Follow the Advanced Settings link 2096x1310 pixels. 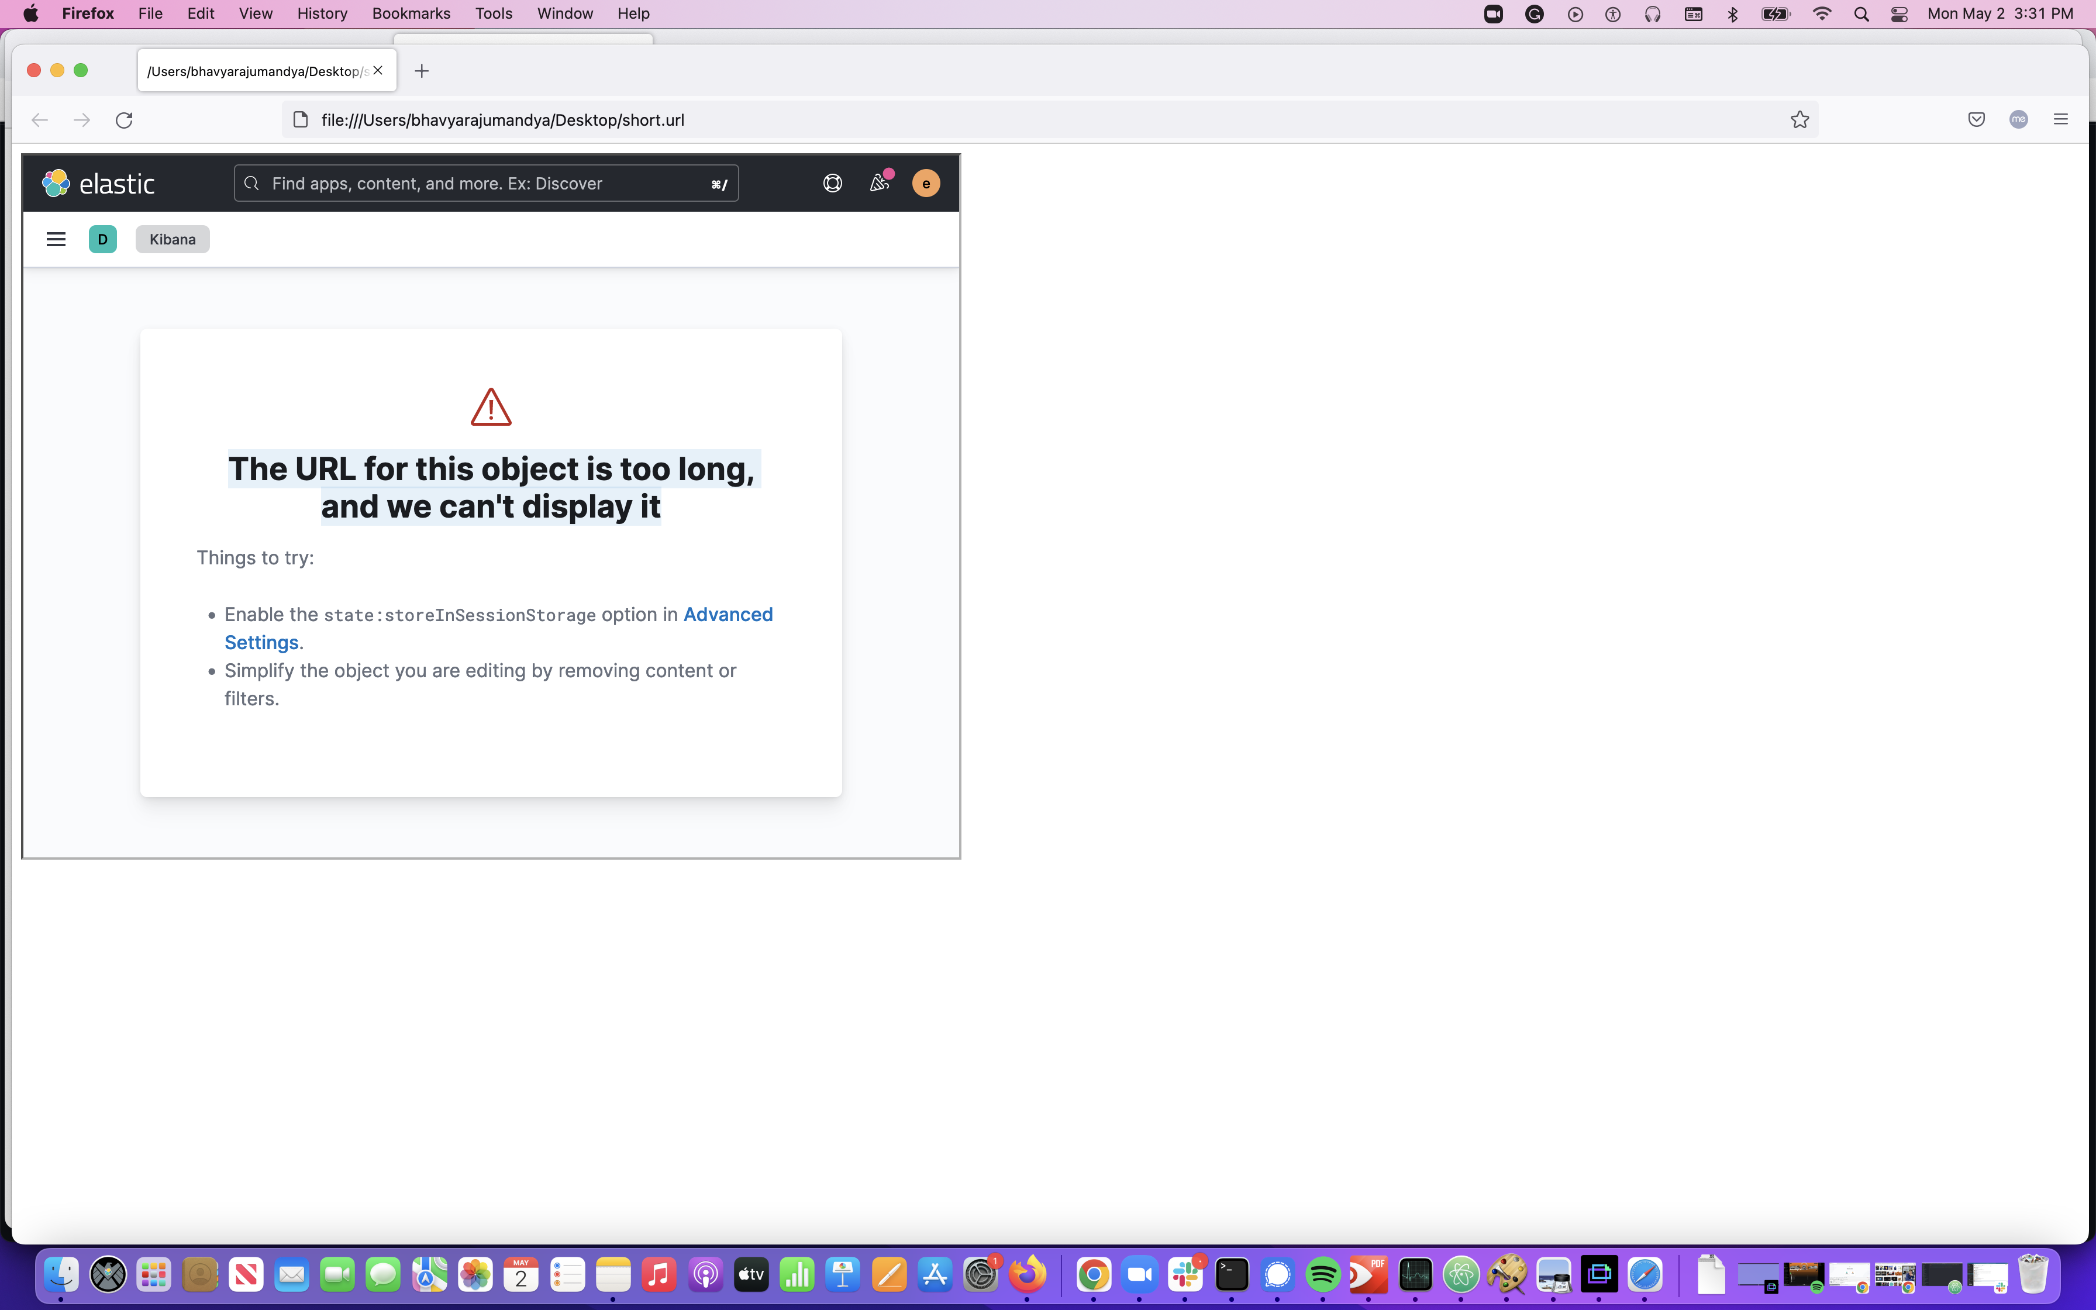coord(499,628)
